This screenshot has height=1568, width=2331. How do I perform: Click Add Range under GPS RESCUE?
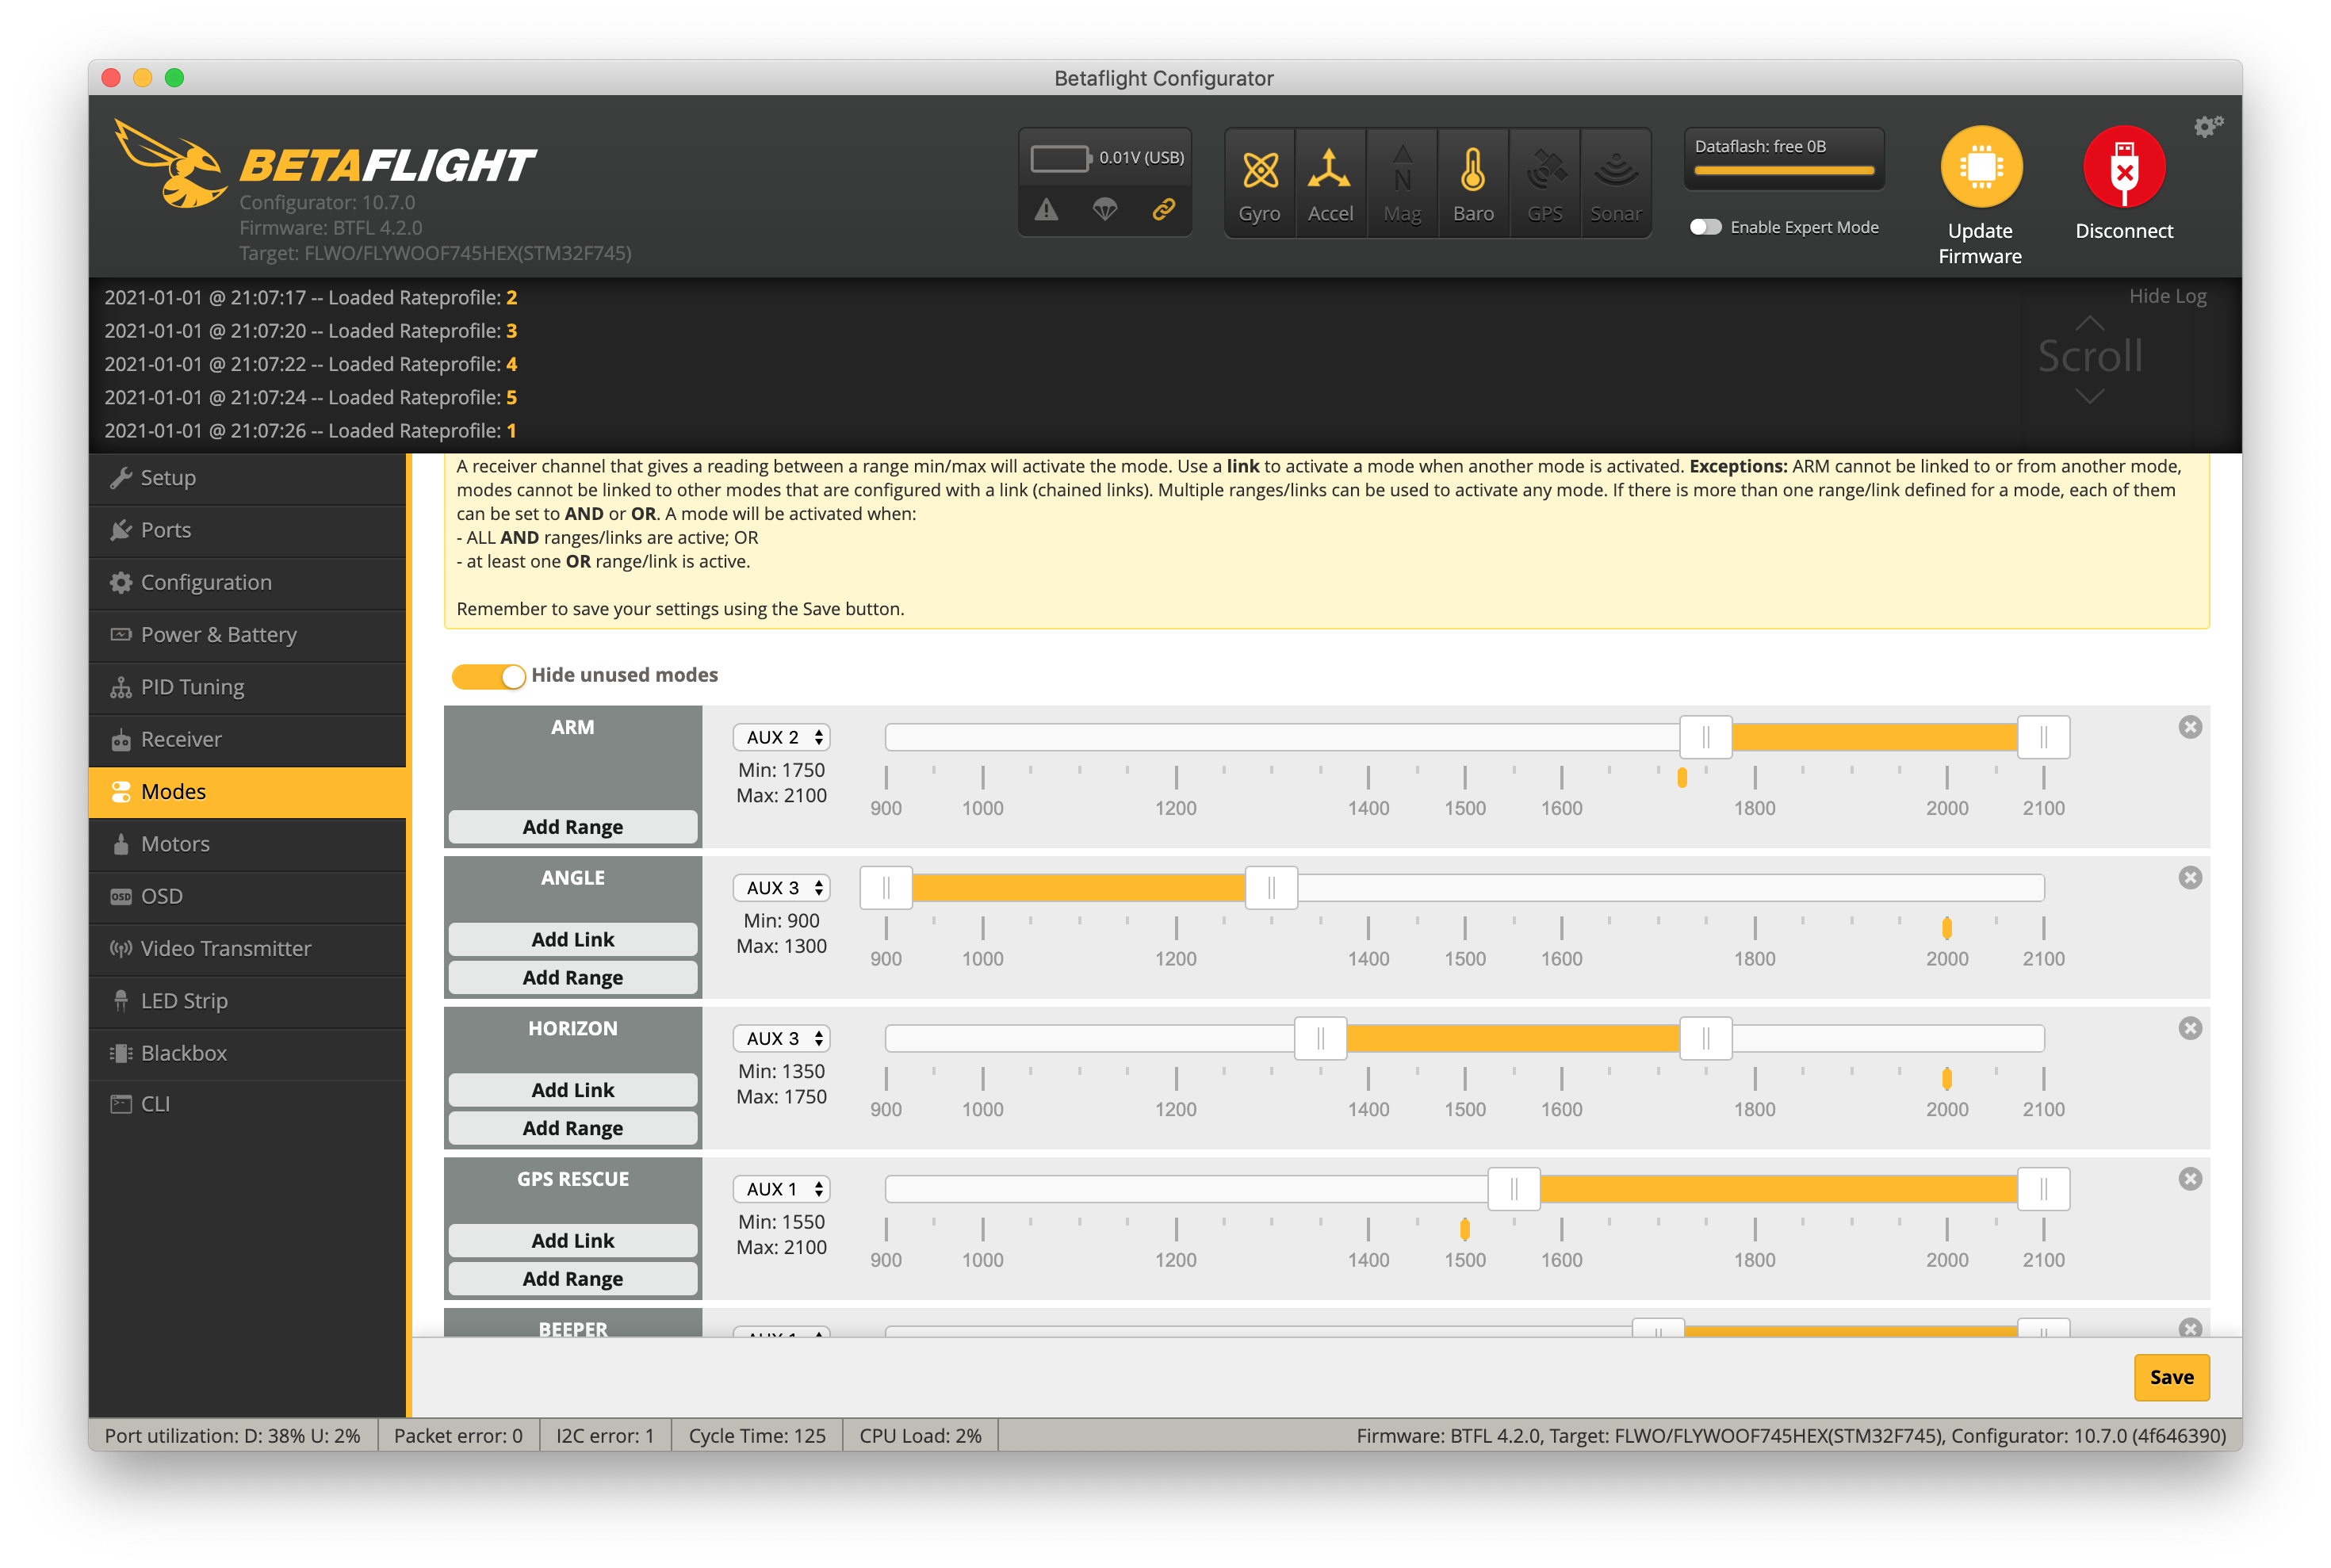(x=573, y=1279)
